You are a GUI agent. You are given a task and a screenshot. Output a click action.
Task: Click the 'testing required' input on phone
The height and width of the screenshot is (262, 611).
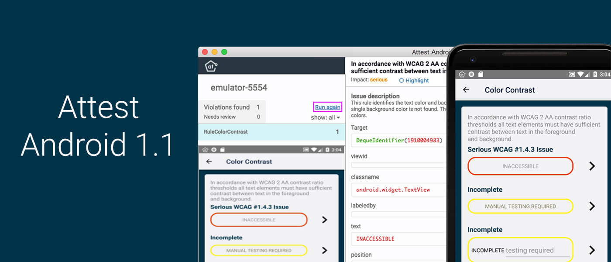pyautogui.click(x=537, y=251)
